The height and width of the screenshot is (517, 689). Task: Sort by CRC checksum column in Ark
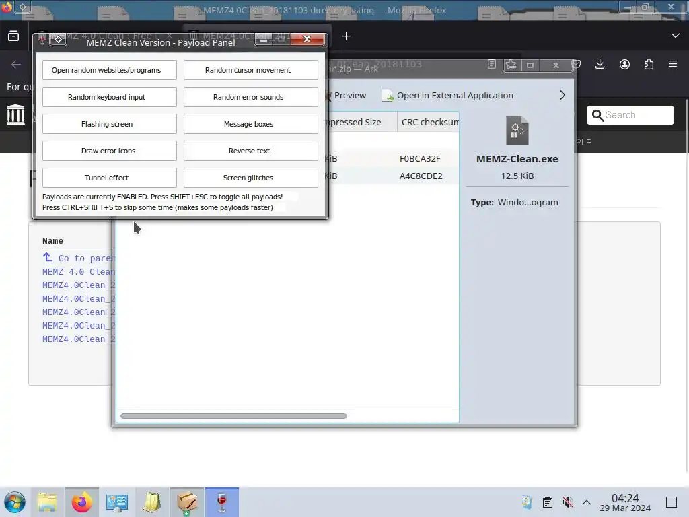[428, 123]
